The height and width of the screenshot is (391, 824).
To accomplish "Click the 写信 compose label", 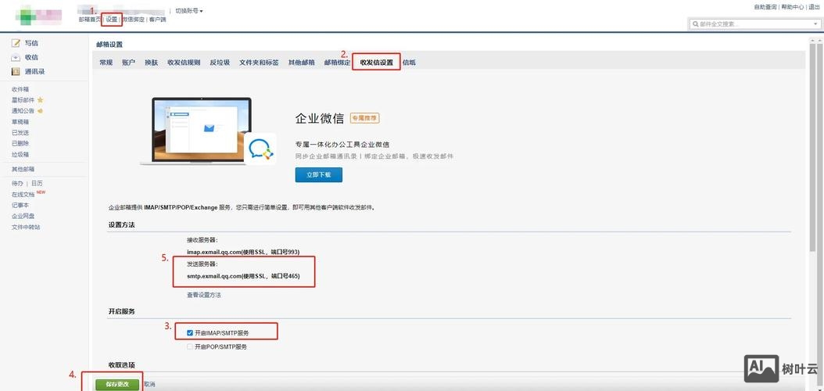I will [x=31, y=43].
